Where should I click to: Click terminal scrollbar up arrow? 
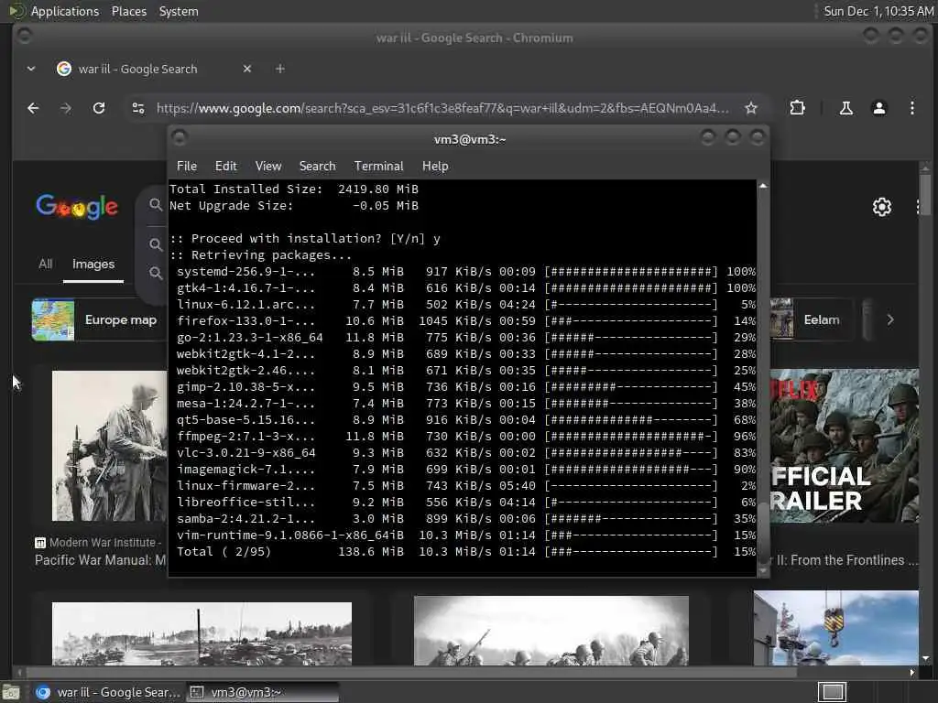click(763, 186)
